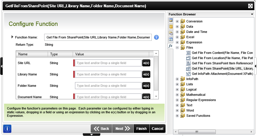
Task: Click the Document Name value field
Action: coord(108,96)
